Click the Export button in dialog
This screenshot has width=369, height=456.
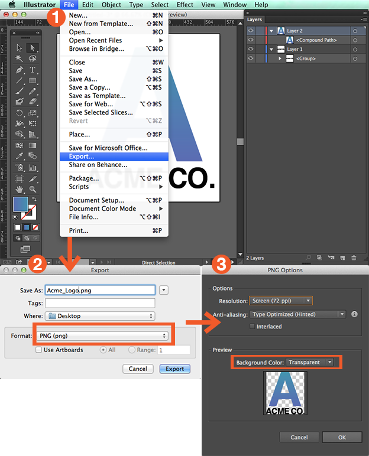174,369
